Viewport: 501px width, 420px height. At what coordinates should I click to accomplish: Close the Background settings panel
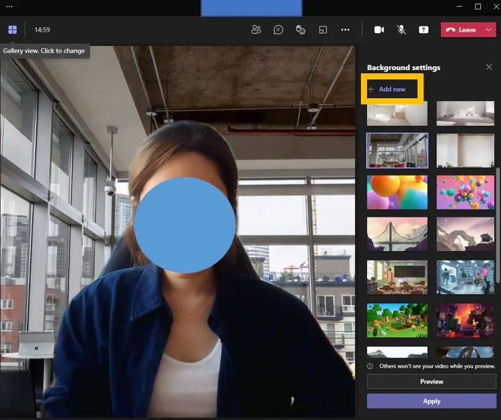pos(489,67)
